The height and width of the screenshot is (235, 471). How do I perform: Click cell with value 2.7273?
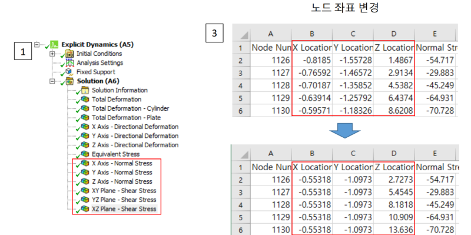(x=394, y=180)
